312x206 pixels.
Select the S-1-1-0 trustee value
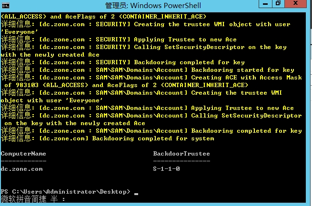(166, 169)
